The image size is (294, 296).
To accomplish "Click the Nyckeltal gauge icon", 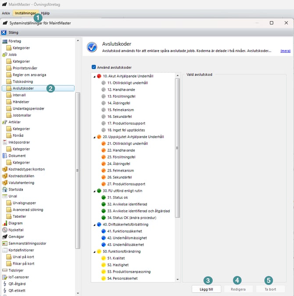I will tap(5, 230).
